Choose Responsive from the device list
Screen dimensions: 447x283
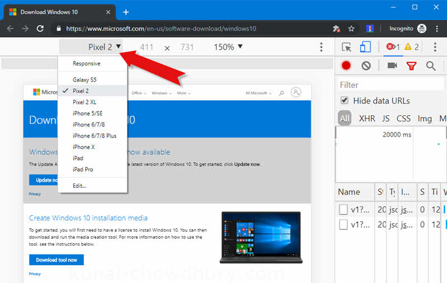pos(93,63)
